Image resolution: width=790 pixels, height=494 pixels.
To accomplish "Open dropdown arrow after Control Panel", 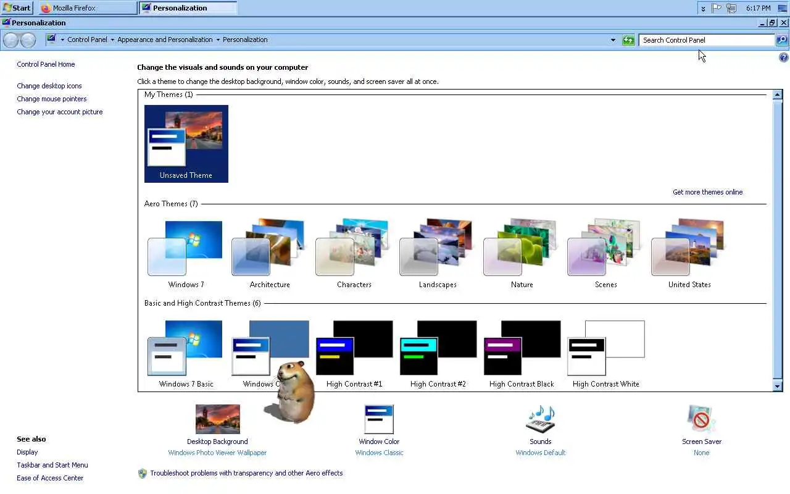I will point(112,40).
